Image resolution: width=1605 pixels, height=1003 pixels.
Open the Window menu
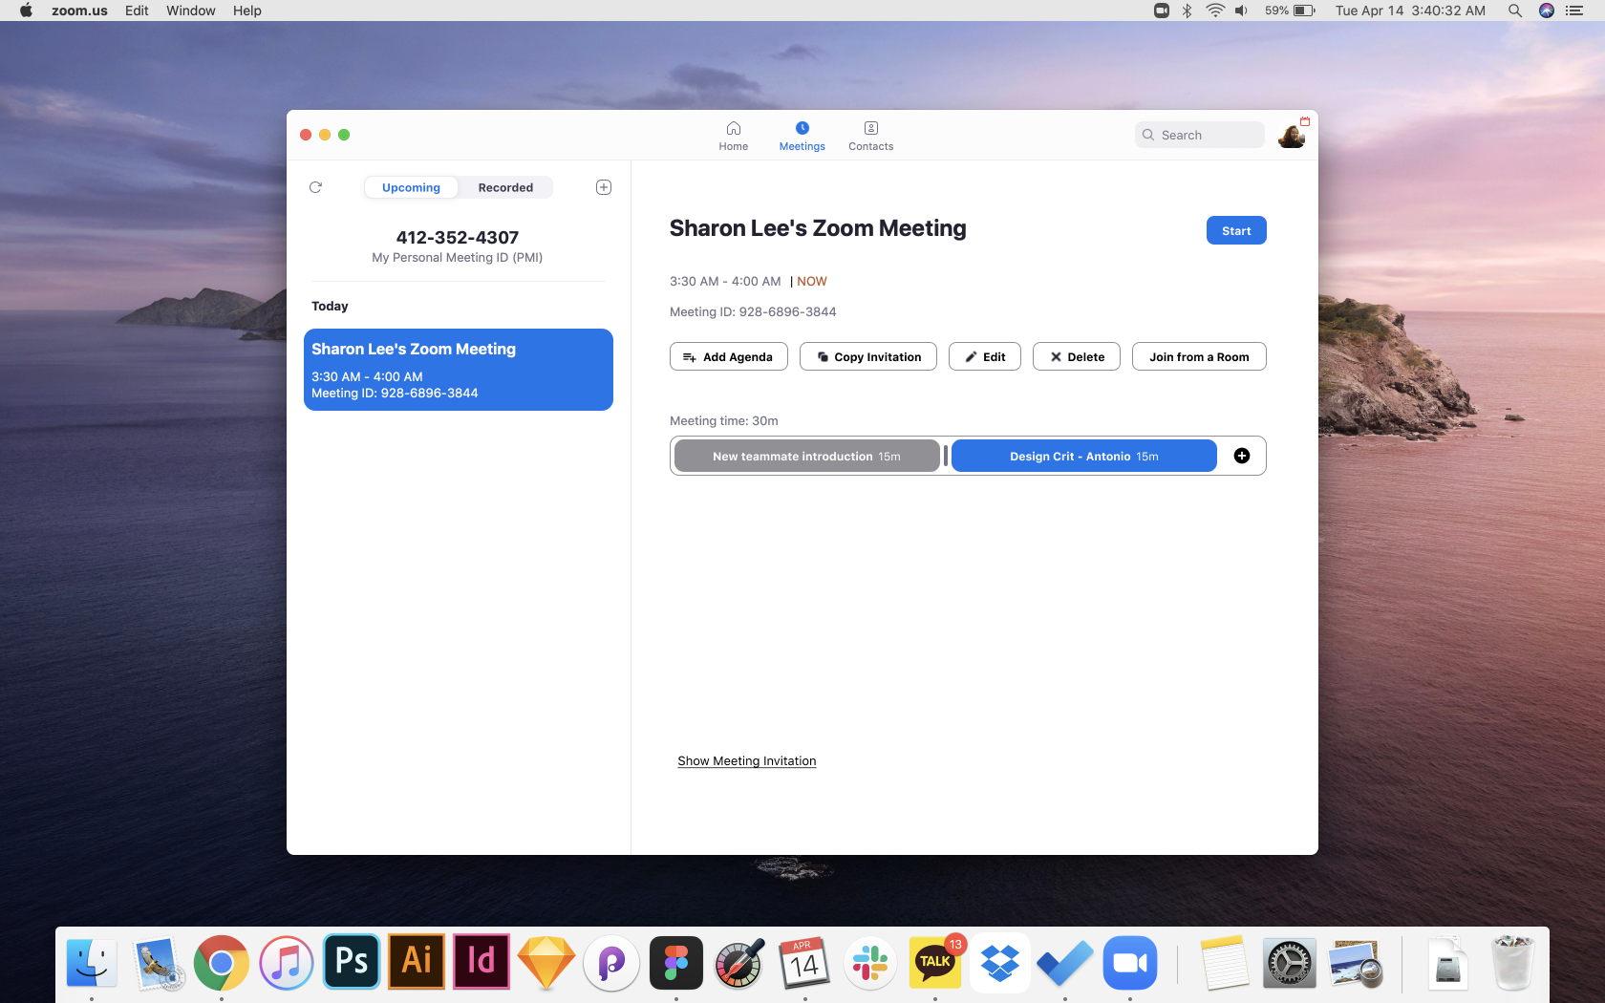point(191,11)
